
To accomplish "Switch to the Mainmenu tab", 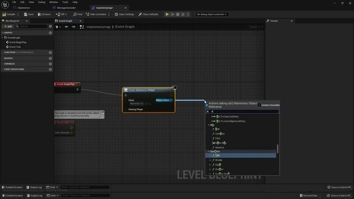I will click(x=24, y=8).
